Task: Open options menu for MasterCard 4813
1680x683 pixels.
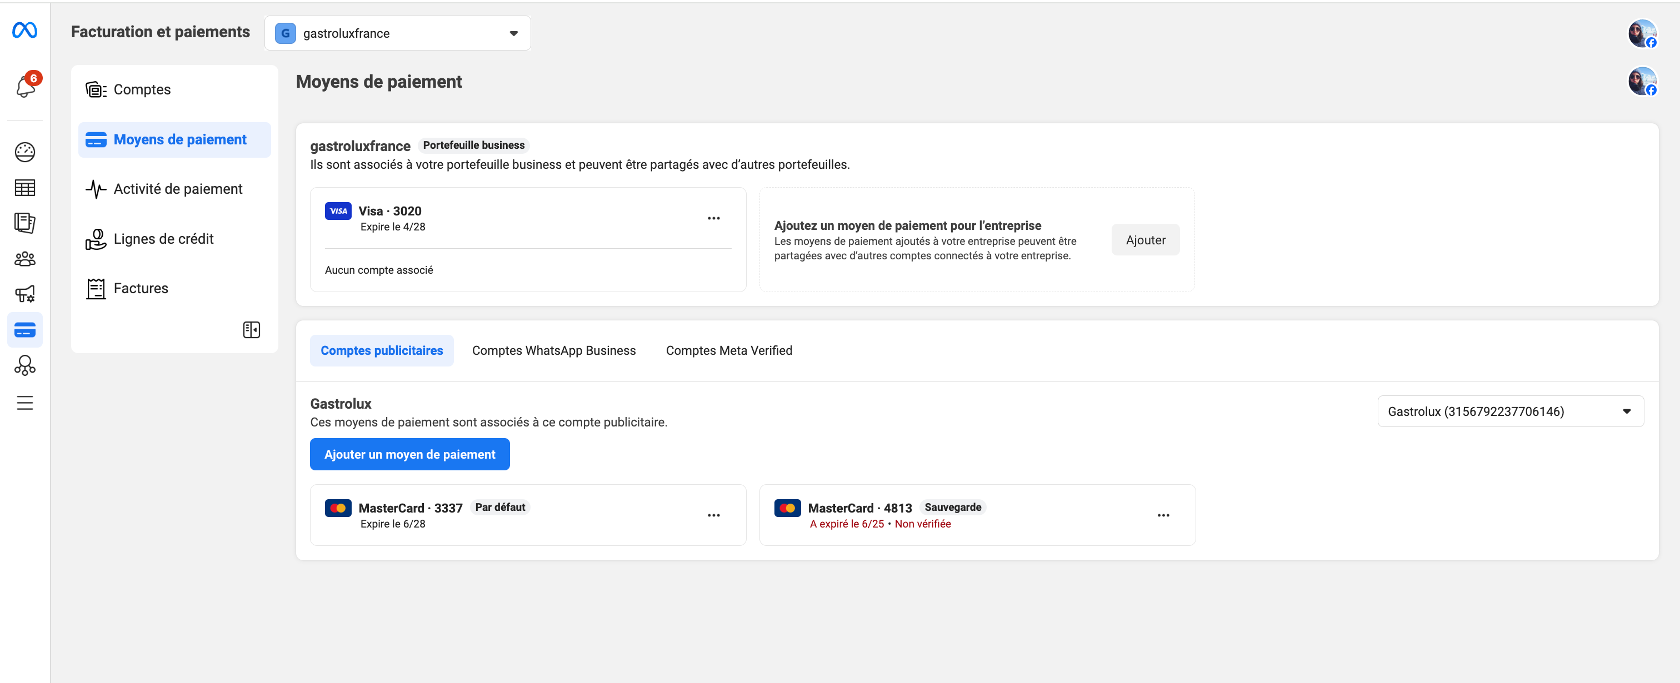Action: 1163,515
